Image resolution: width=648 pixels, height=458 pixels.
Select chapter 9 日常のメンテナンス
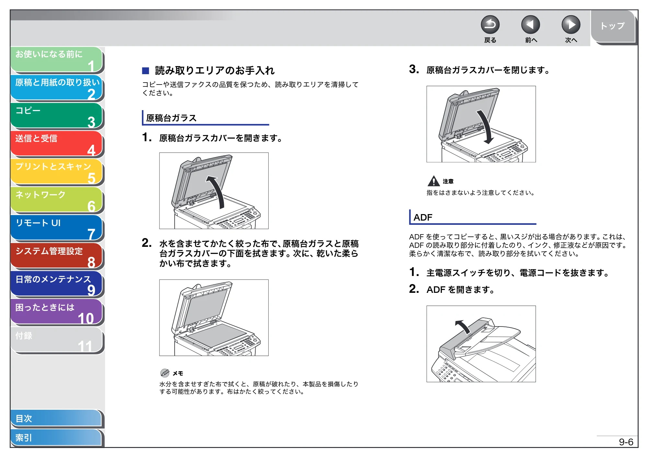57,284
